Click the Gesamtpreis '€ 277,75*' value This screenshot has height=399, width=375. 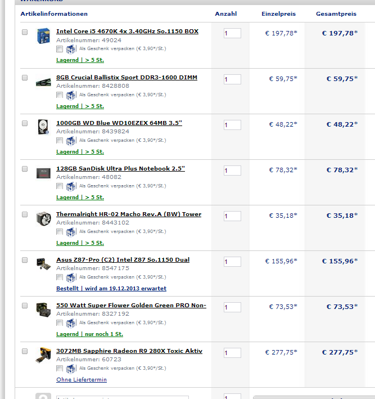[x=340, y=352]
